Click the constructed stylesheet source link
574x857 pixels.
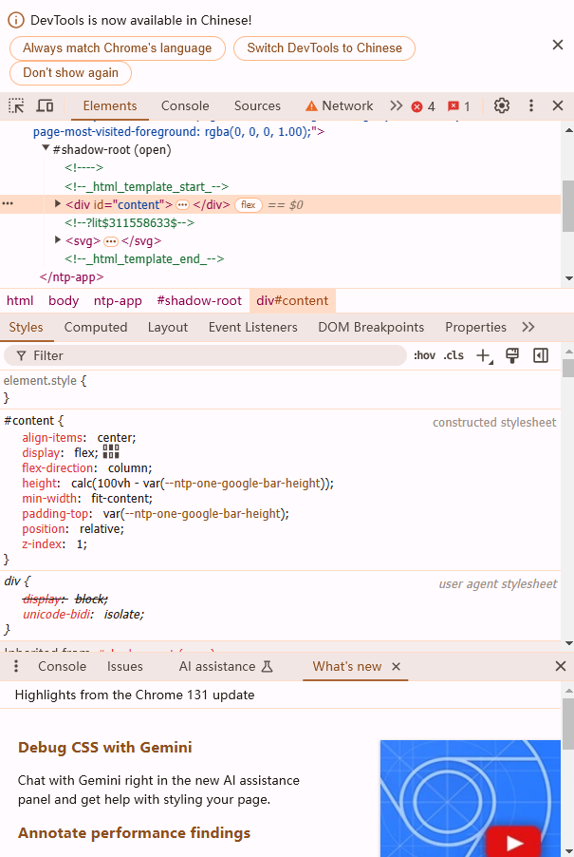tap(494, 423)
